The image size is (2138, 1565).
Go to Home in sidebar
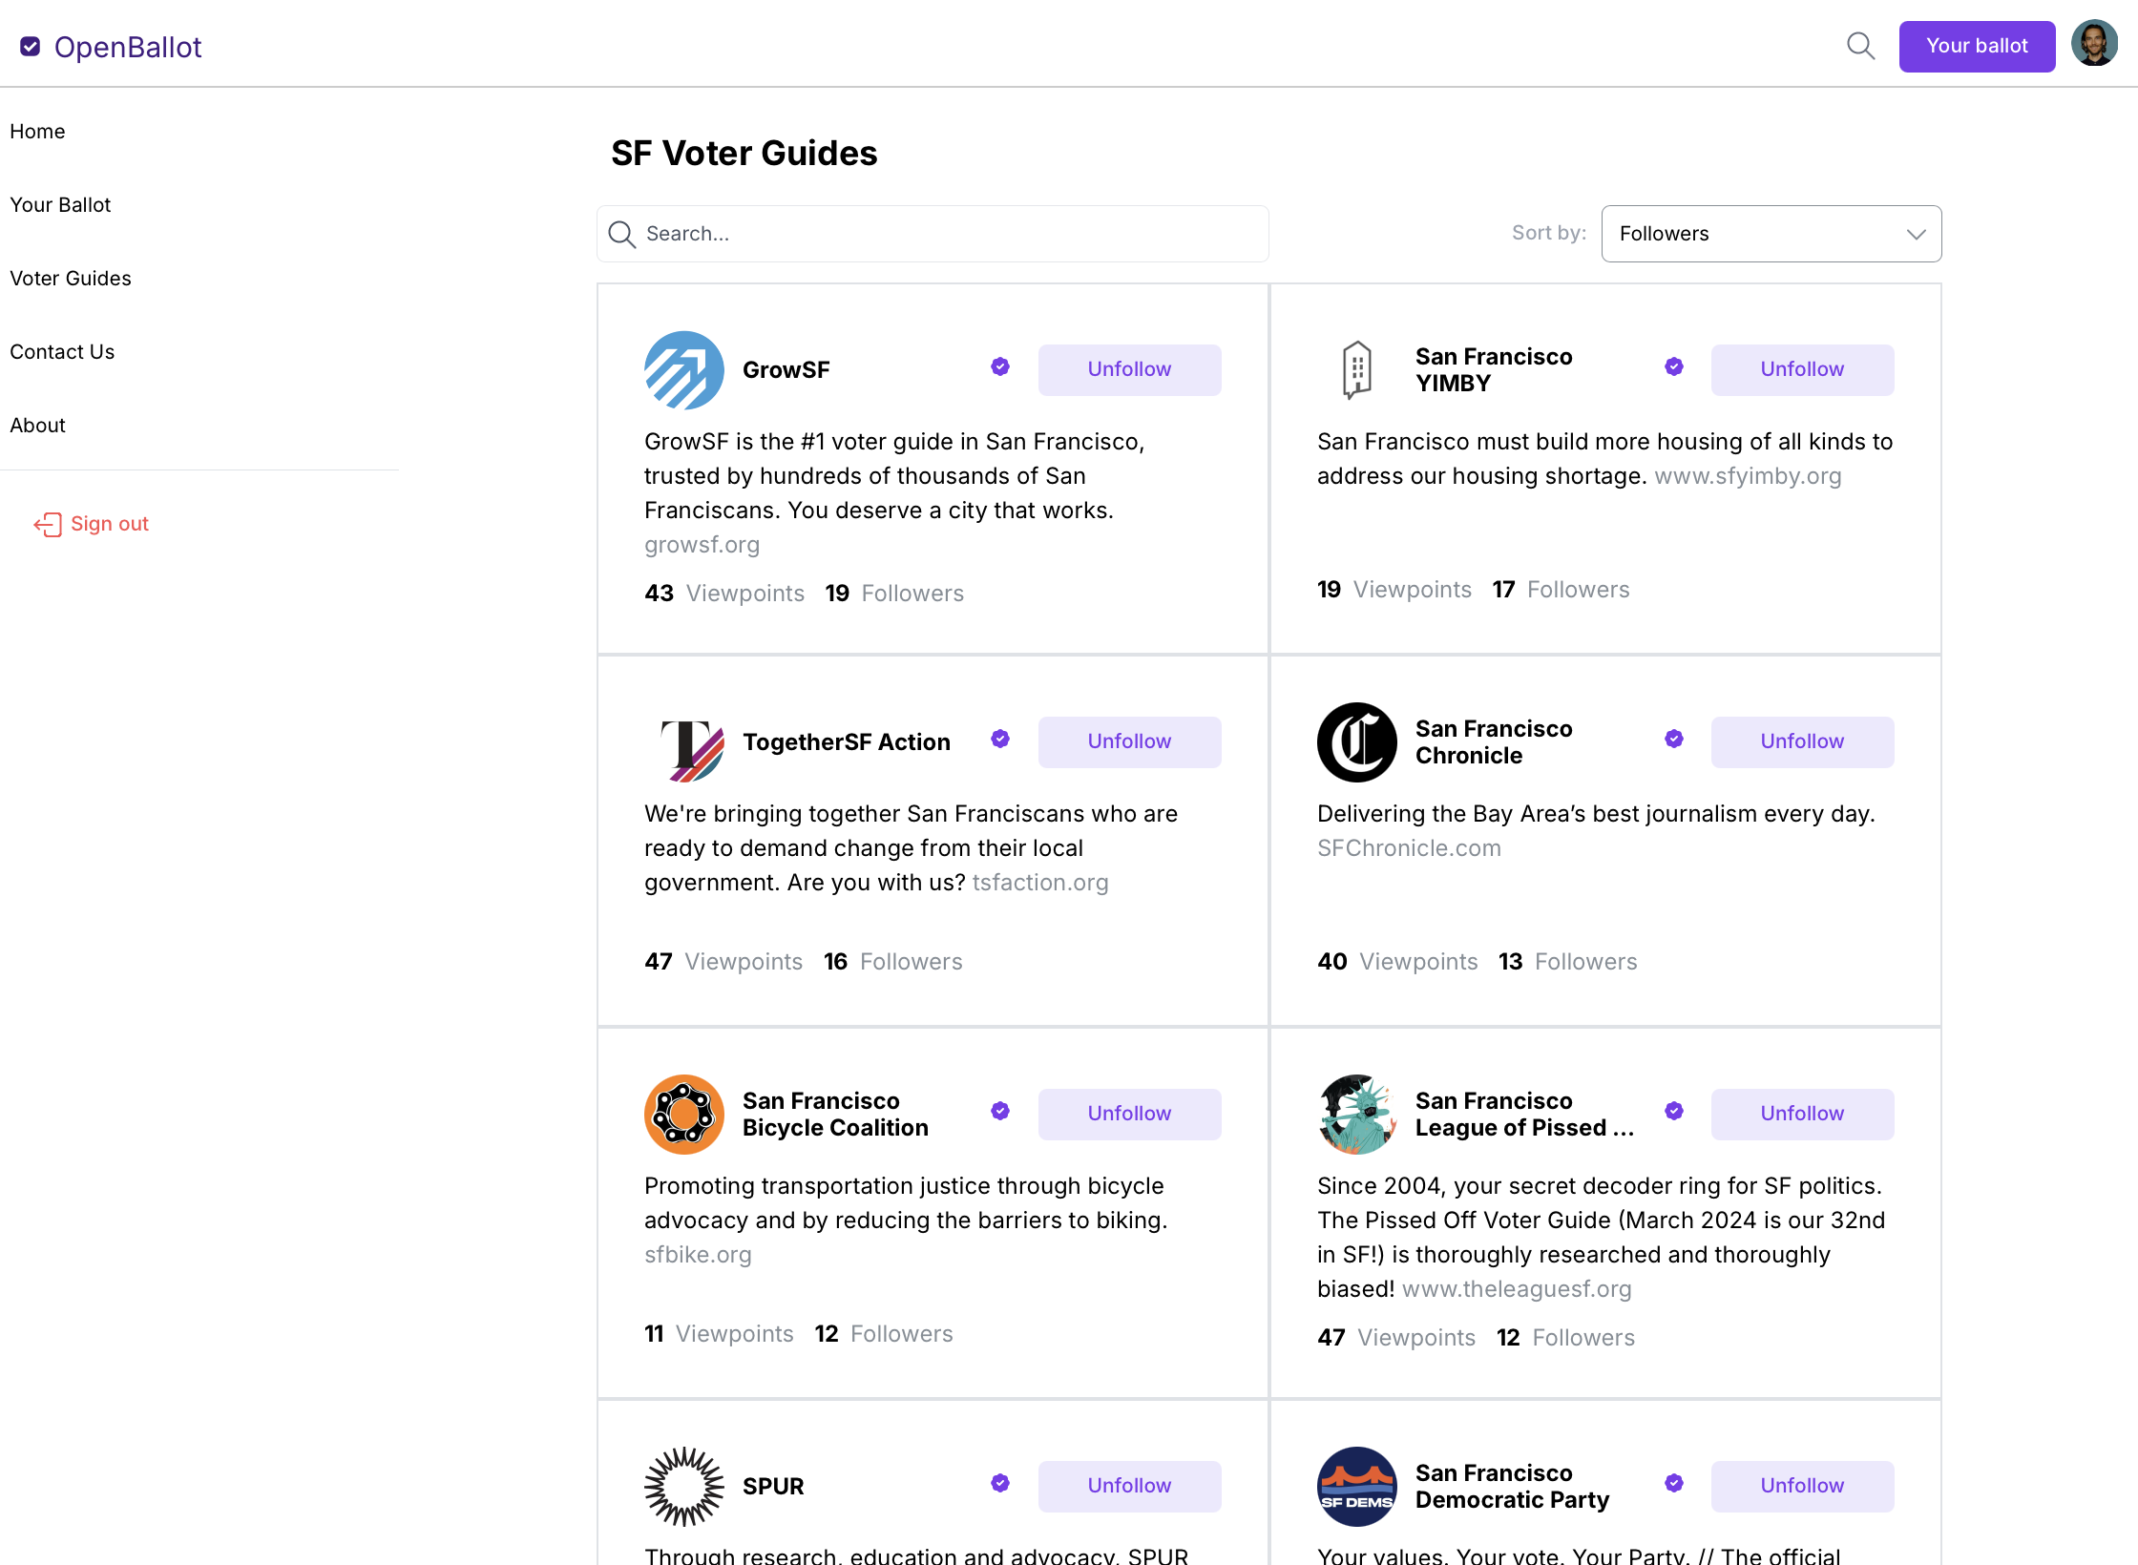(37, 132)
